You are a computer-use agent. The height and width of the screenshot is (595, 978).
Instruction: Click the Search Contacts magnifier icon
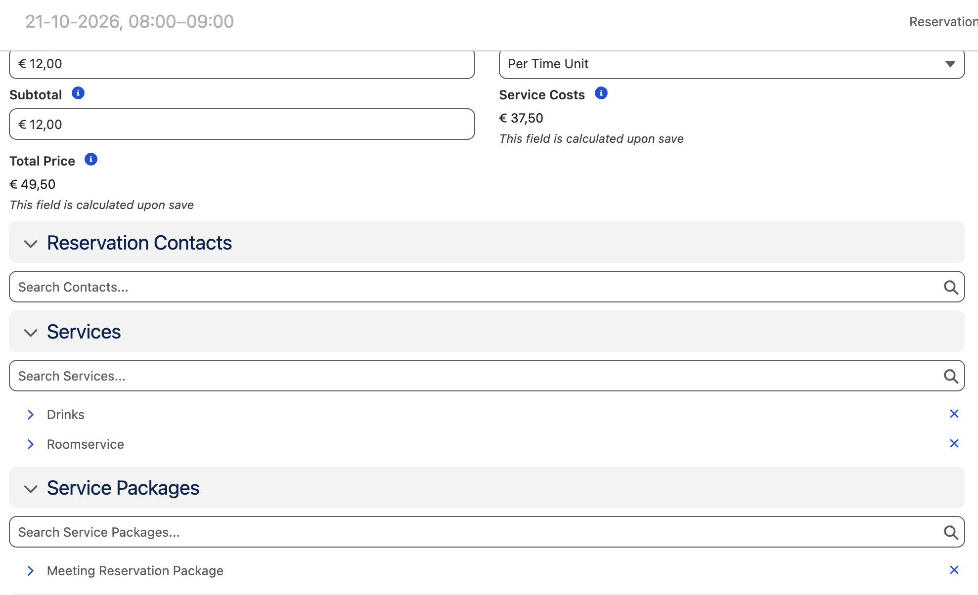[951, 287]
